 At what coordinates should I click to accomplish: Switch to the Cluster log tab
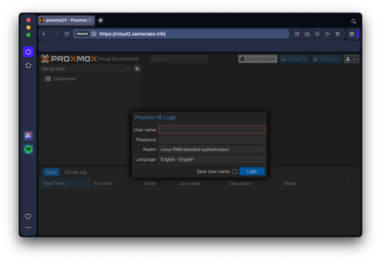tap(76, 172)
